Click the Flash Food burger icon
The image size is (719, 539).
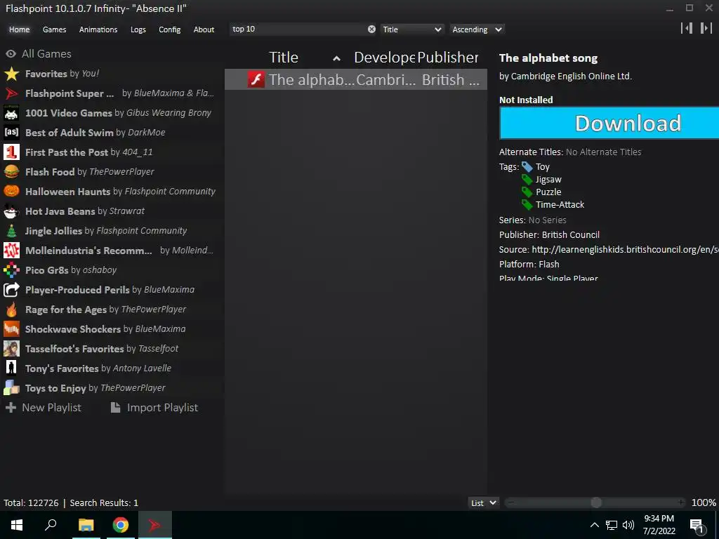pos(11,172)
